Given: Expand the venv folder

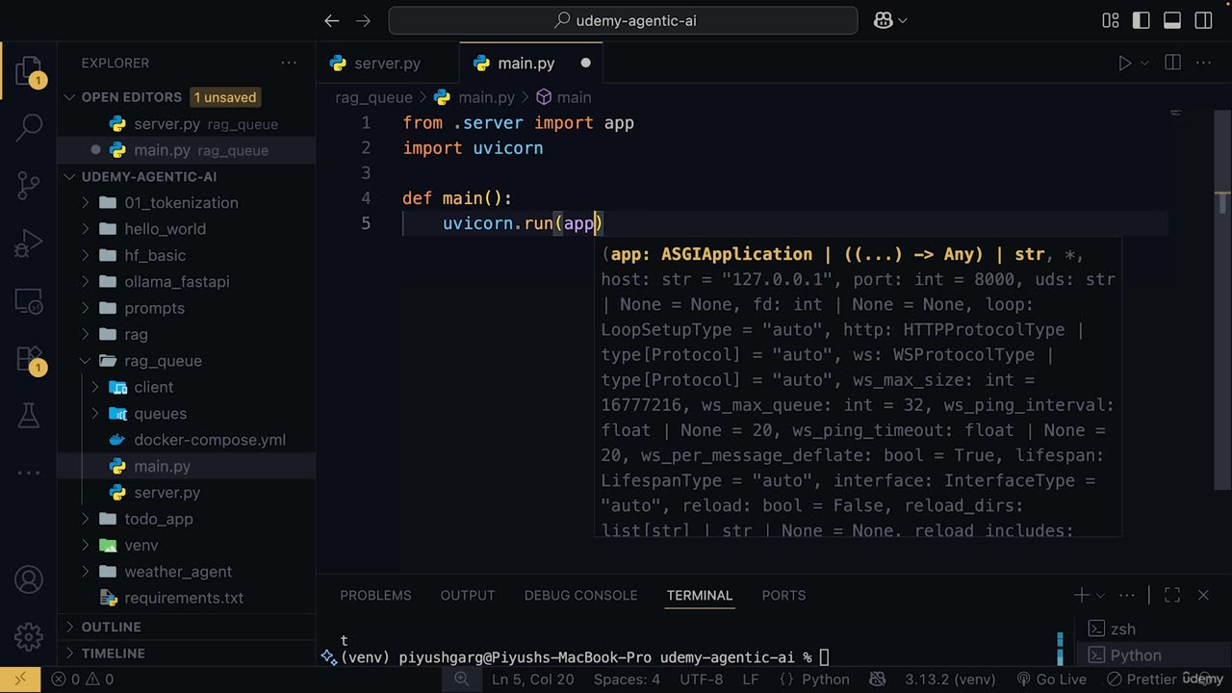Looking at the screenshot, I should coord(141,545).
